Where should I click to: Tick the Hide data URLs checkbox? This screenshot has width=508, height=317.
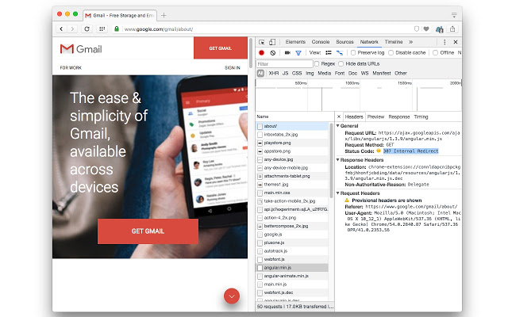tap(341, 63)
